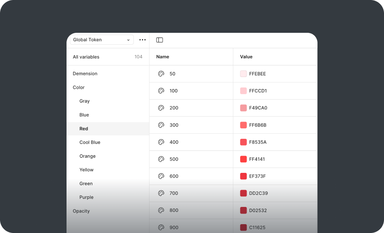384x233 pixels.
Task: Open the FF4141 color swatch
Action: click(243, 159)
